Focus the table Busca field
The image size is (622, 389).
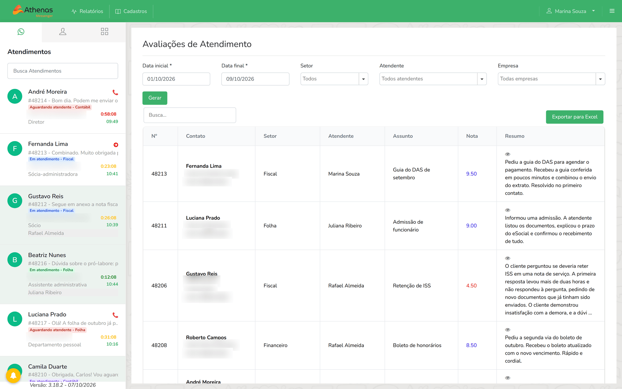[x=190, y=115]
